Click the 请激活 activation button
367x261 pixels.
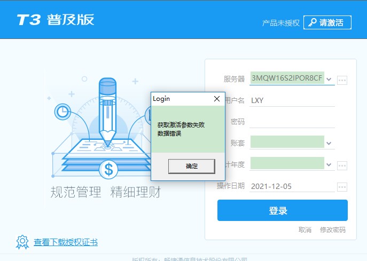coord(327,22)
